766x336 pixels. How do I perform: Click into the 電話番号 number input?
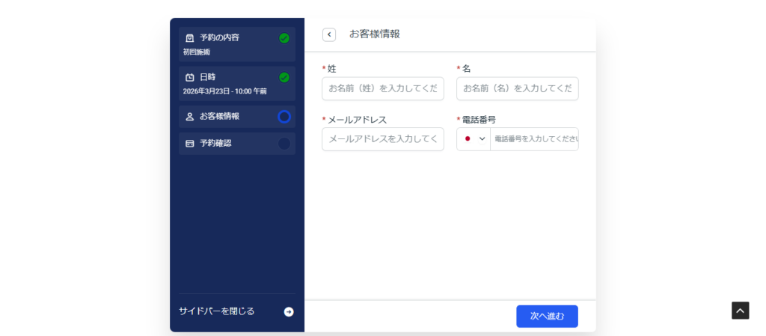(534, 139)
